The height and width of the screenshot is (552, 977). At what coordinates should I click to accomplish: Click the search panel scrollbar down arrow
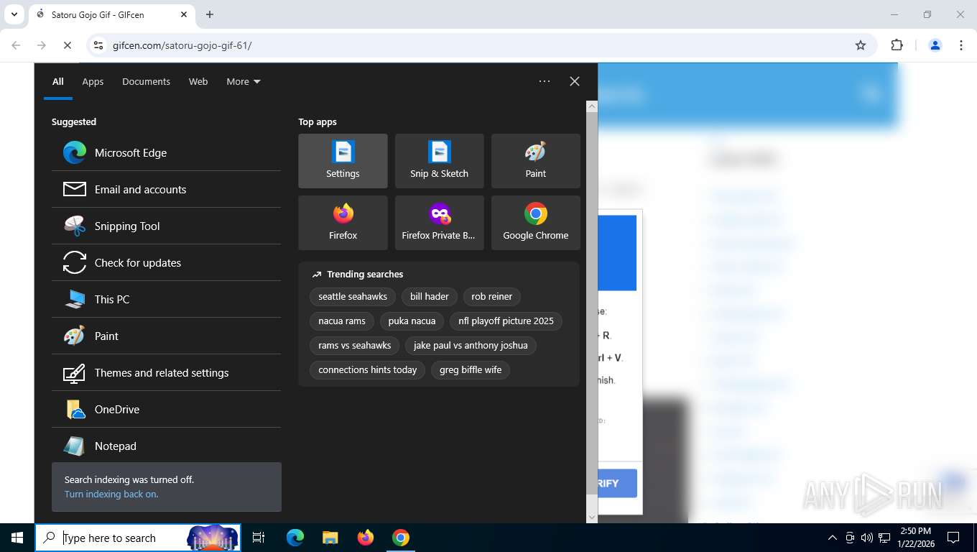pos(592,517)
